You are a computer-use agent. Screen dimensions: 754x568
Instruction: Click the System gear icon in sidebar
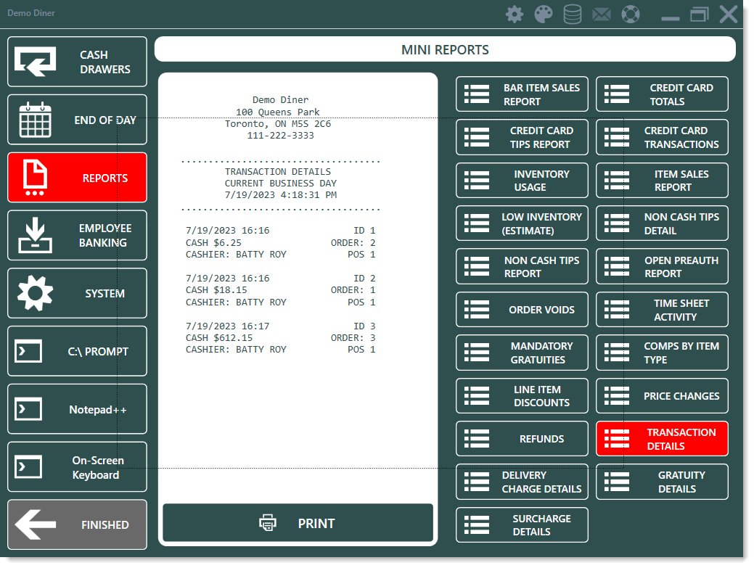click(x=35, y=294)
